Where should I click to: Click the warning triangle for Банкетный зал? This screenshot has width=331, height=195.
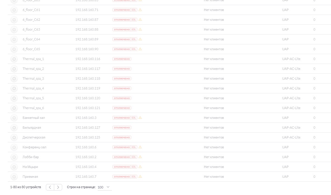tap(140, 118)
